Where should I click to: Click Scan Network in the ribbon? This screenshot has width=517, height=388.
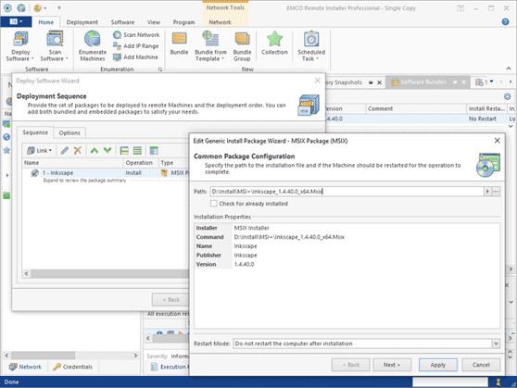pyautogui.click(x=136, y=34)
